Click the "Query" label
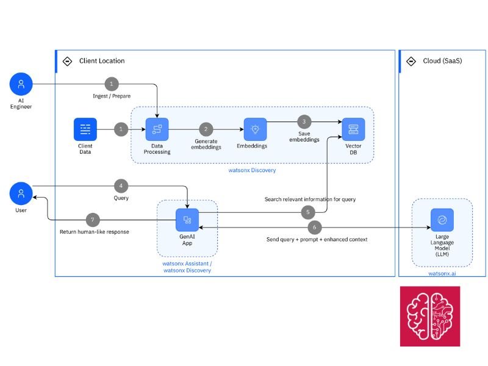The width and height of the screenshot is (488, 366). 121,198
